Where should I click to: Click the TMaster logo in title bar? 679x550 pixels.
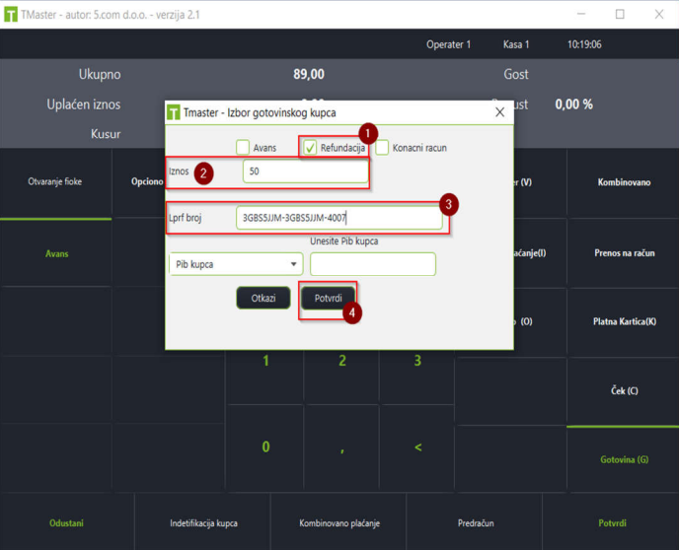(x=11, y=14)
